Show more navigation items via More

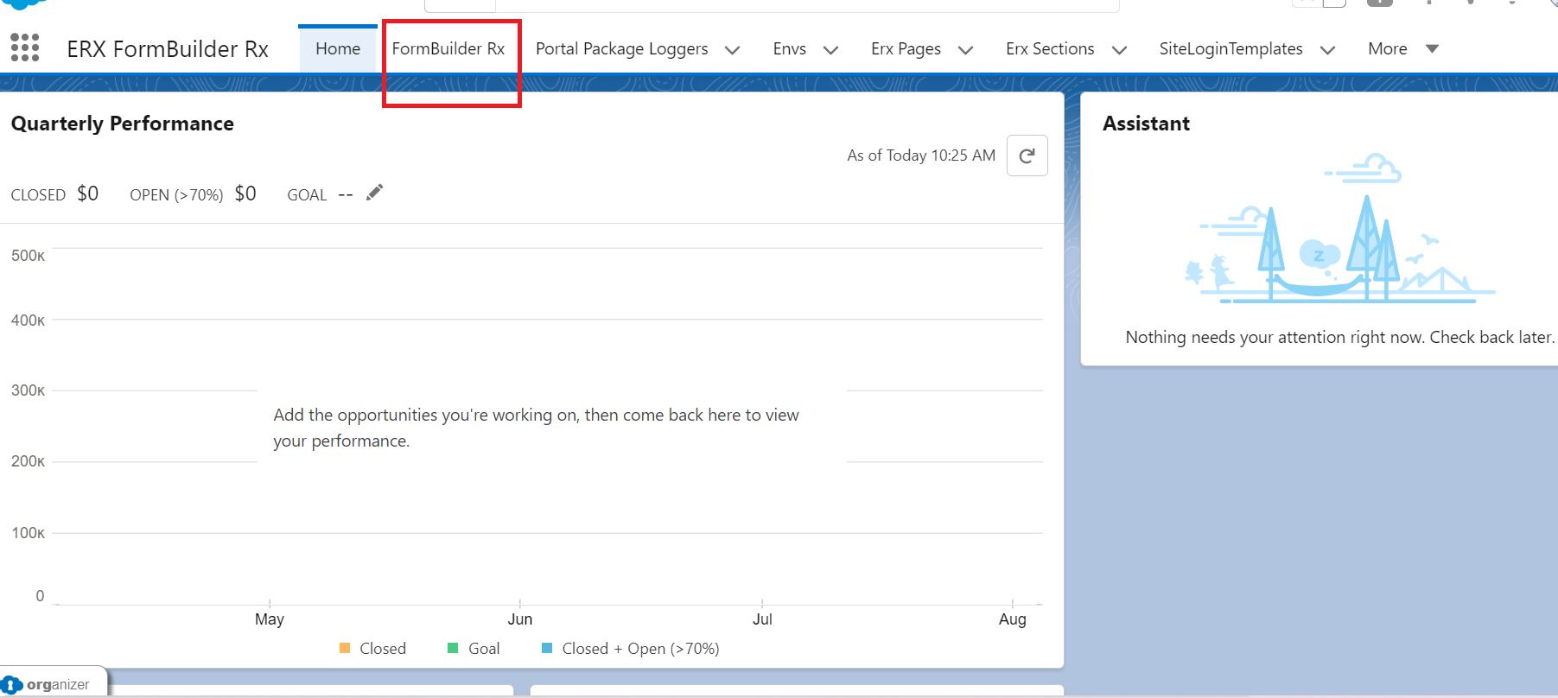tap(1402, 49)
